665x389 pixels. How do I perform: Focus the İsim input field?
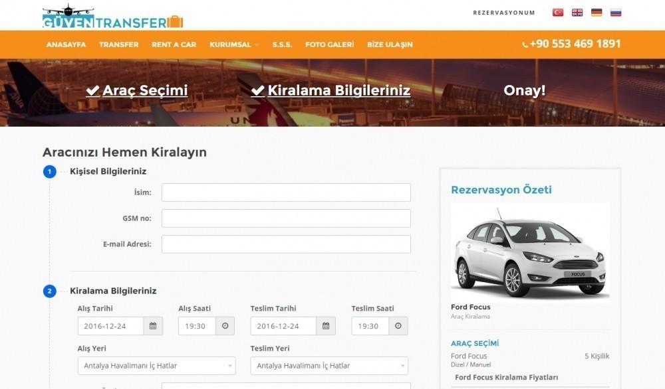click(x=286, y=193)
